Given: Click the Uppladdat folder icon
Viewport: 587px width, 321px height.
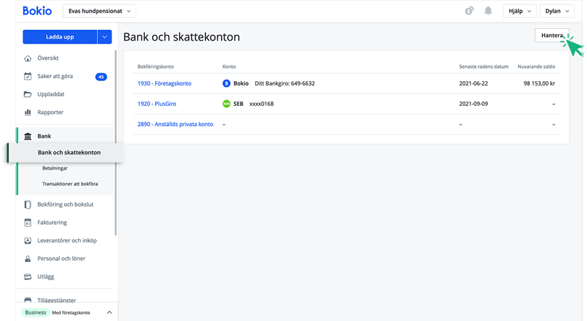Looking at the screenshot, I should 28,94.
